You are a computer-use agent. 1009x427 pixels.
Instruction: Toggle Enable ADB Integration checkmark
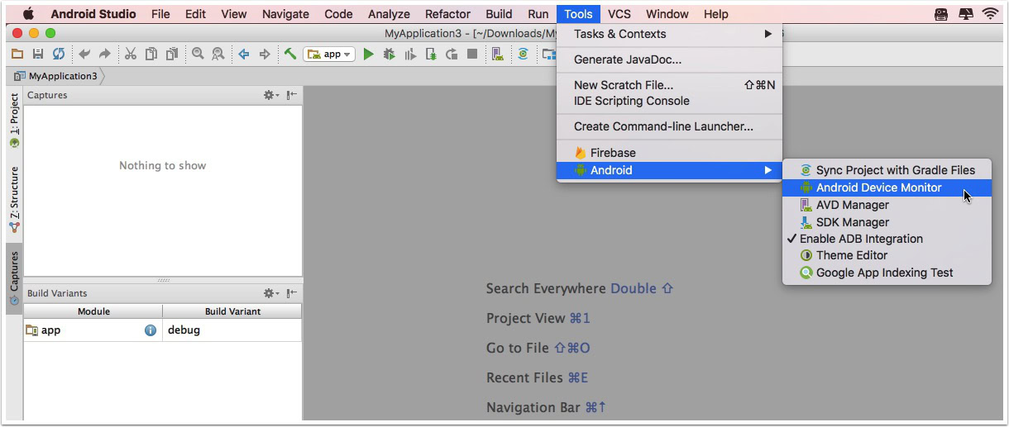click(x=887, y=239)
